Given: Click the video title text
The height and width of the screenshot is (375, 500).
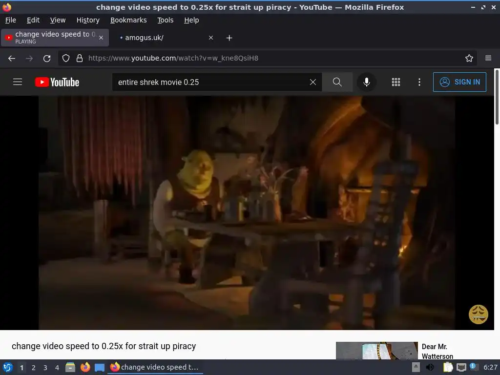Looking at the screenshot, I should pos(104,346).
